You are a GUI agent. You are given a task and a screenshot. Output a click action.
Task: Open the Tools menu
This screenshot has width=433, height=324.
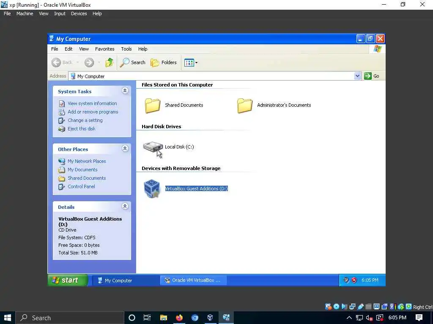pyautogui.click(x=126, y=49)
